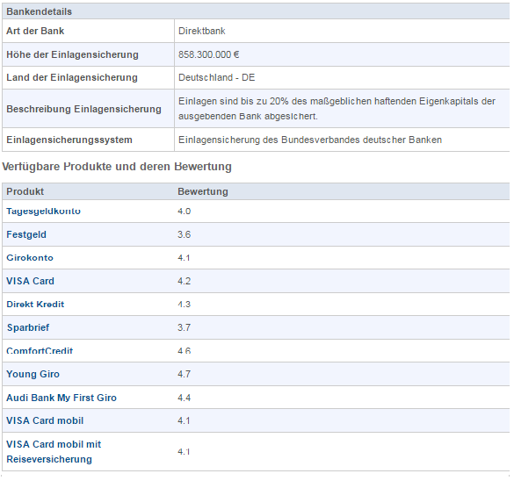514x488 pixels.
Task: Open the Girokonto product link
Action: (30, 258)
